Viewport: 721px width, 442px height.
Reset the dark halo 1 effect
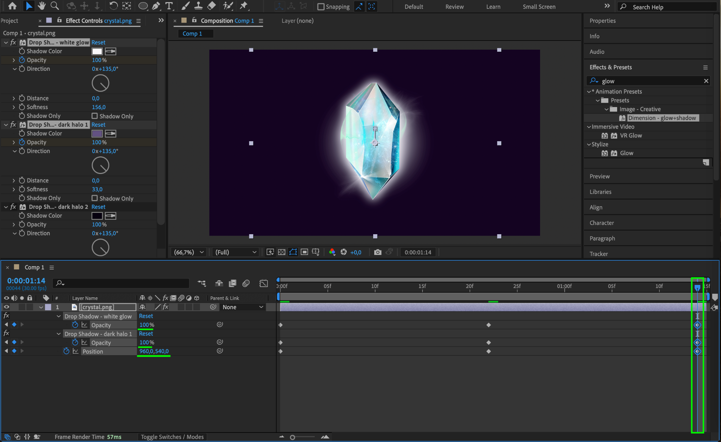tap(98, 125)
